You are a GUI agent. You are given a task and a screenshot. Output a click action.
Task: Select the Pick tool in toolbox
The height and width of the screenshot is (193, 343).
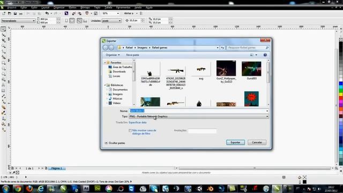[3, 29]
